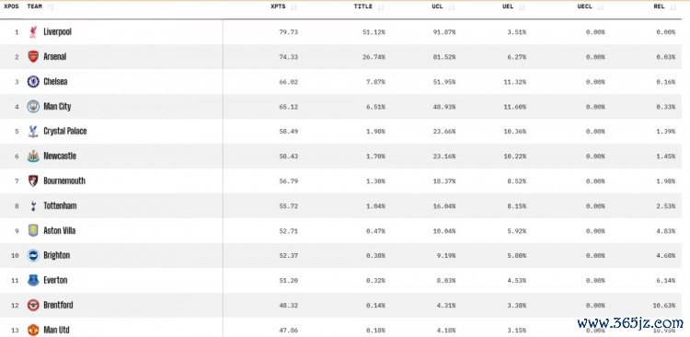
Task: Click the Liverpool club crest icon
Action: coord(33,32)
